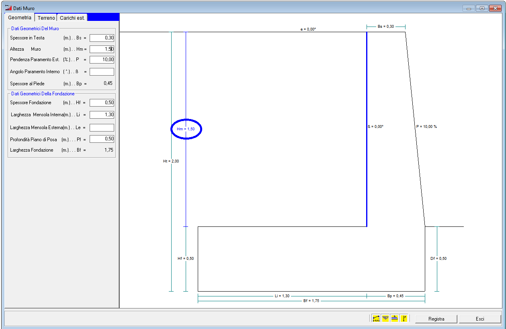
Task: Select the Profondità Piano di Posa Pf field
Action: (102, 139)
